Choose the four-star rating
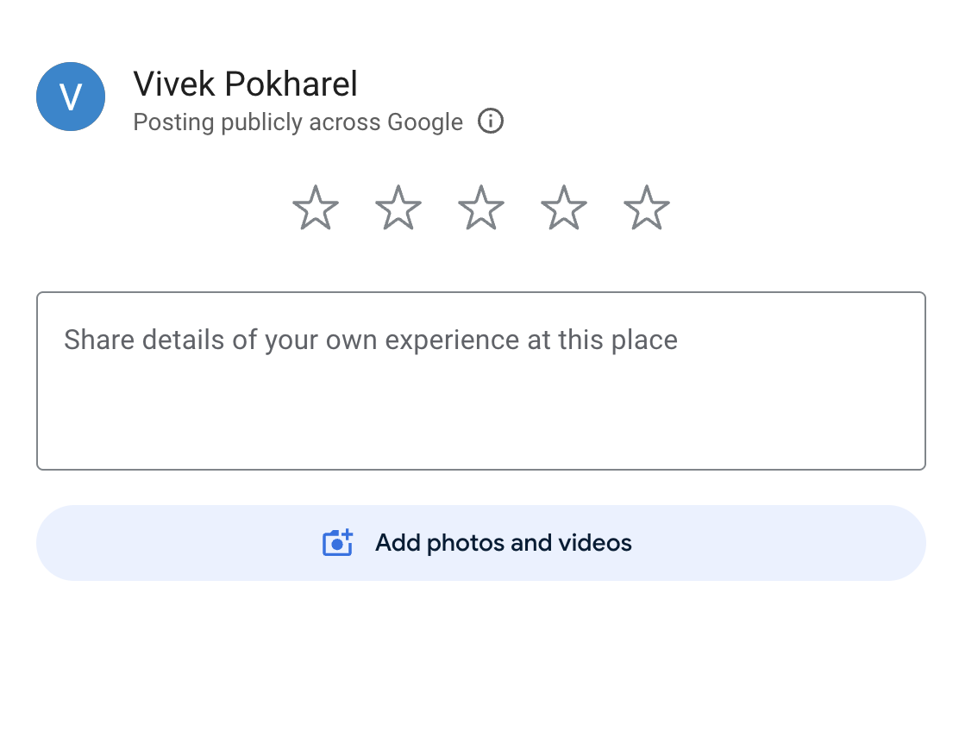Viewport: 959px width, 755px height. 564,209
